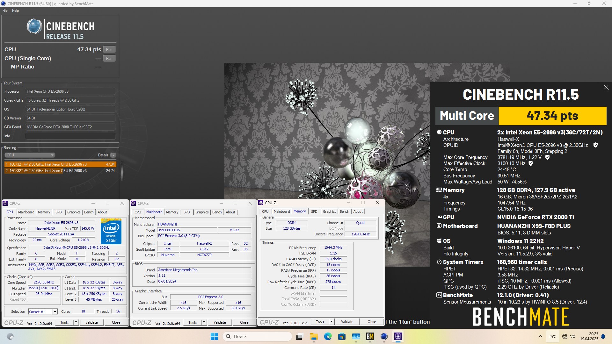Open Microsoft Edge from taskbar
The height and width of the screenshot is (344, 612).
coord(328,336)
